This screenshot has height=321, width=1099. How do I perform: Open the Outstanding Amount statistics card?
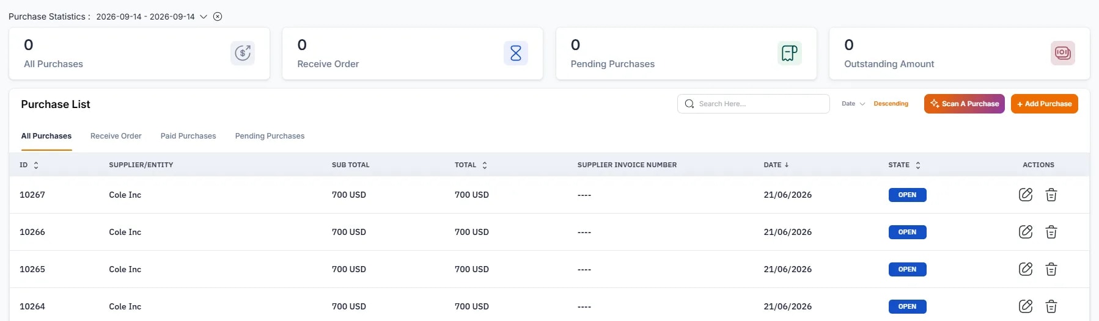tap(960, 53)
